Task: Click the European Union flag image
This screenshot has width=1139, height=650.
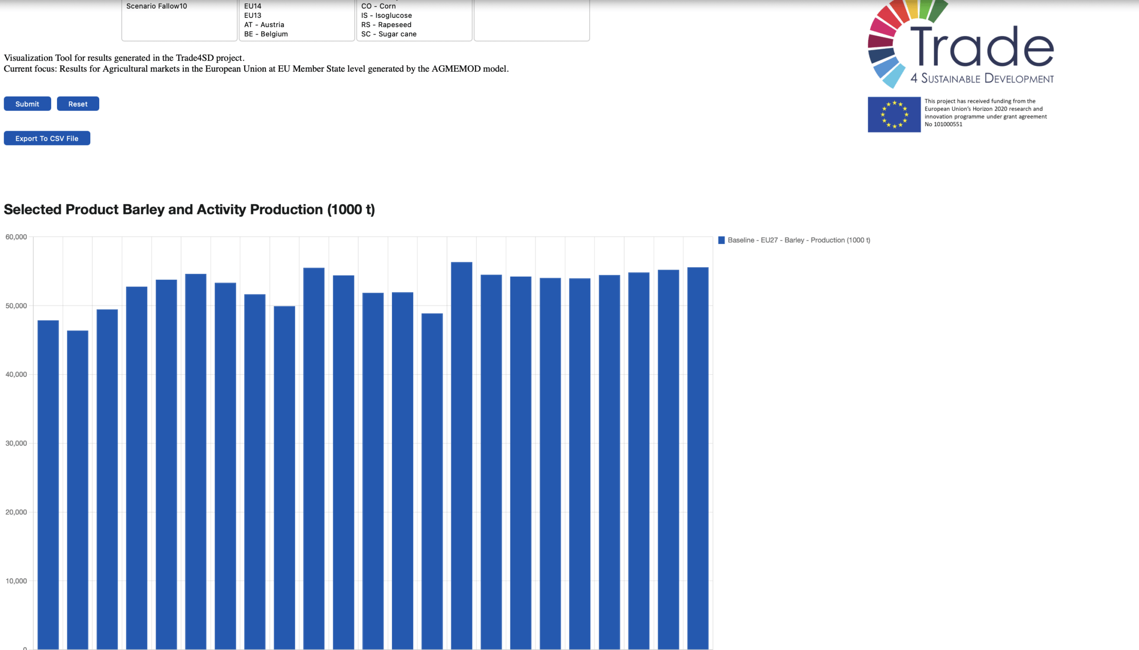Action: [894, 114]
